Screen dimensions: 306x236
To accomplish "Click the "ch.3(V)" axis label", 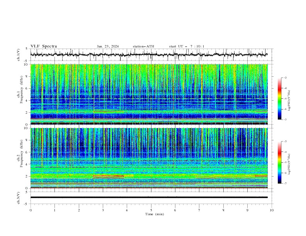I will (19, 198).
